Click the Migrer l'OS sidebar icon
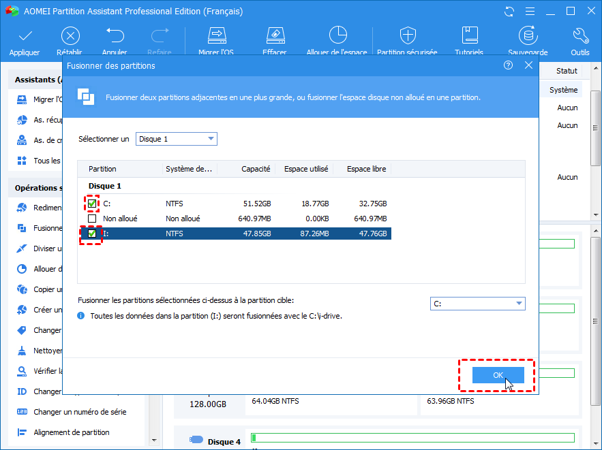The height and width of the screenshot is (450, 602). coord(22,99)
